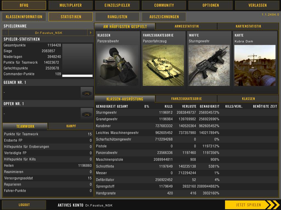This screenshot has width=281, height=210.
Task: Select next player with right arrow
Action: pyautogui.click(x=91, y=33)
